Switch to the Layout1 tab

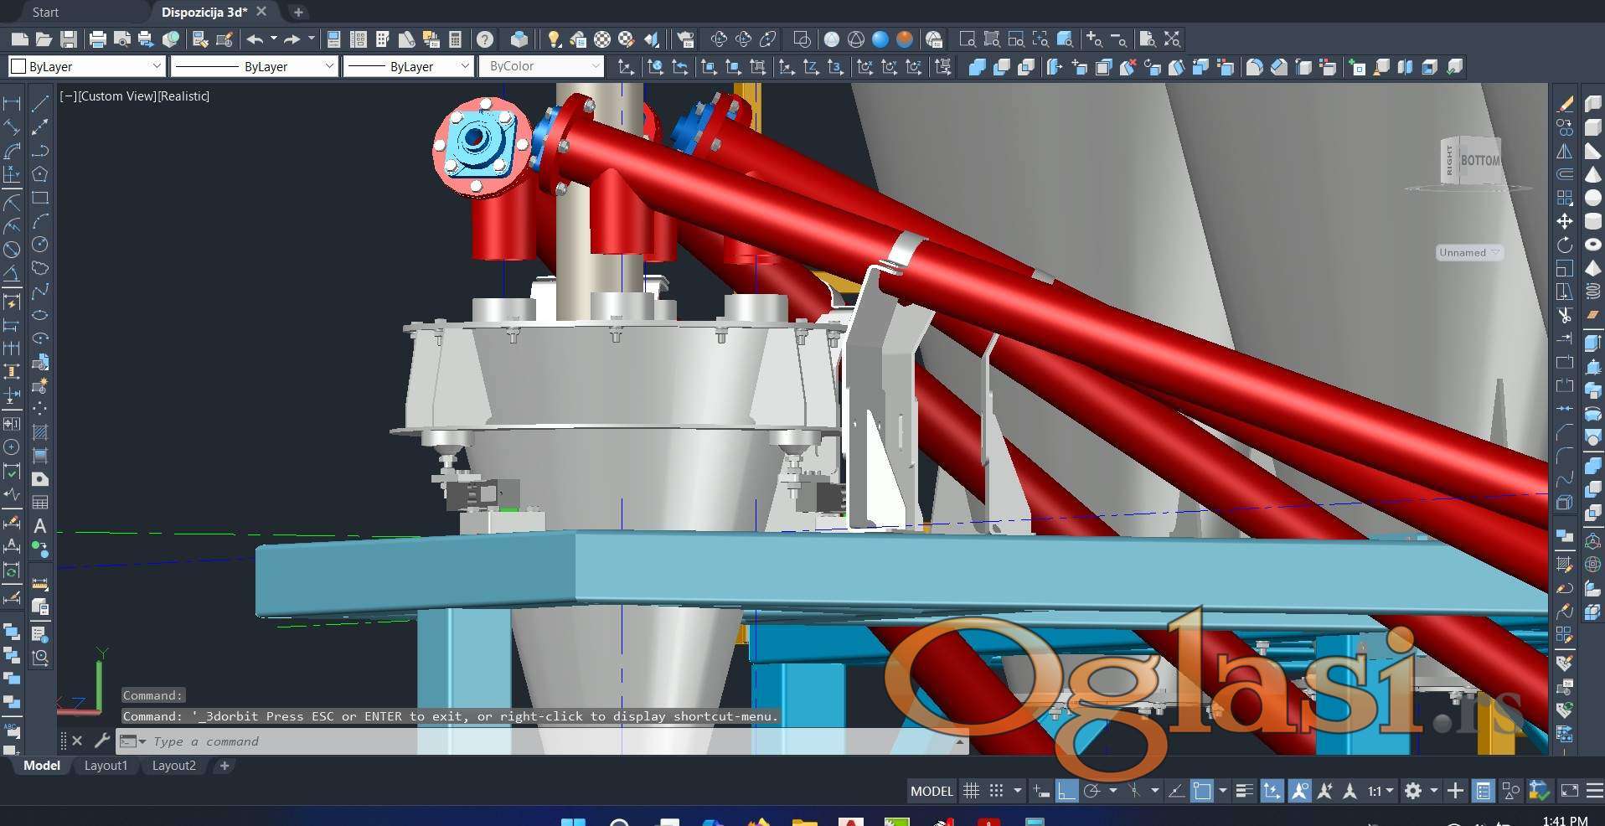106,766
